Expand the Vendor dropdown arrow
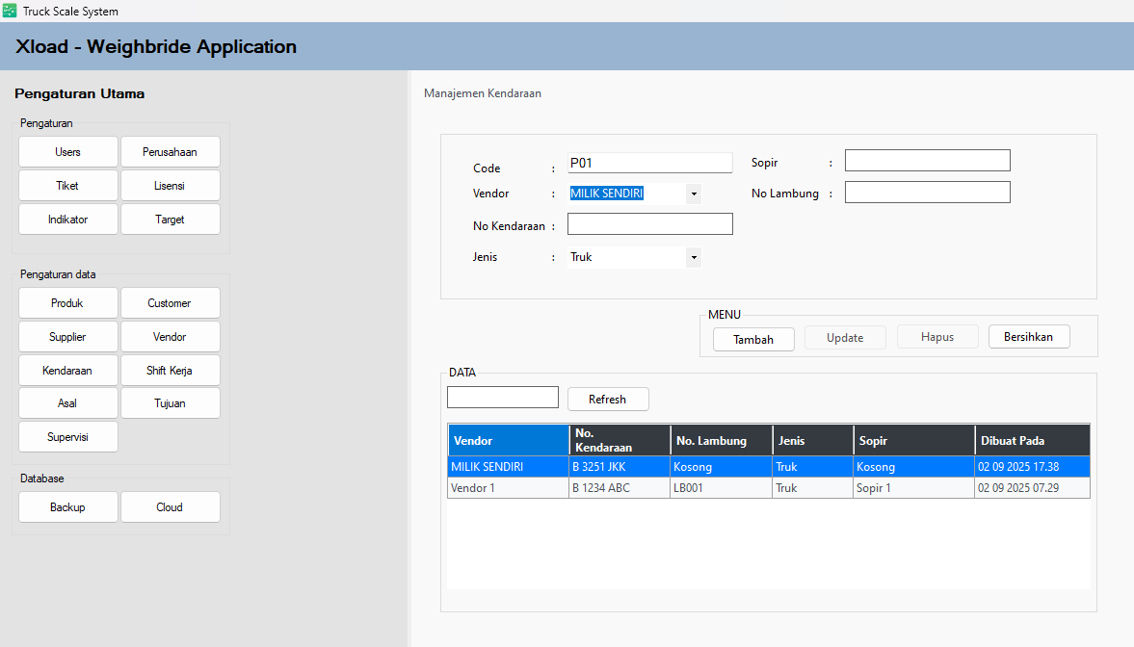The image size is (1134, 647). (x=693, y=194)
